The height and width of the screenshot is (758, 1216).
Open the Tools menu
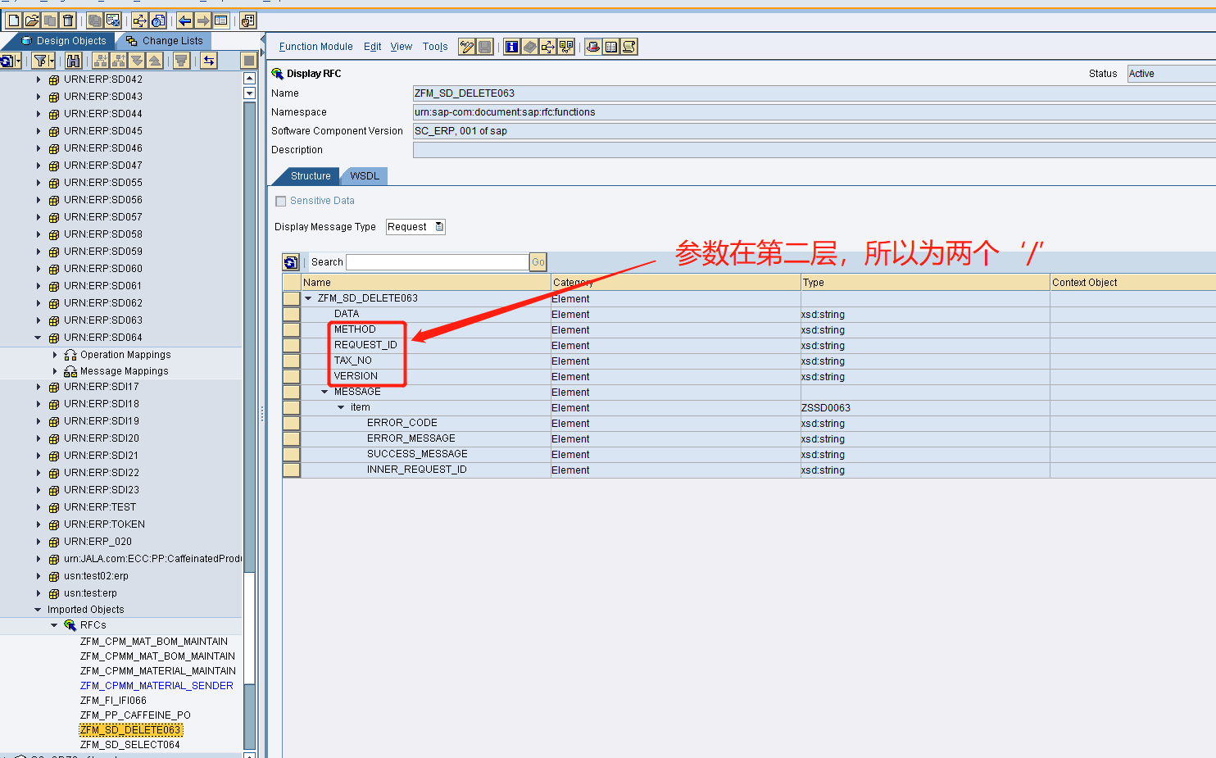[x=435, y=47]
